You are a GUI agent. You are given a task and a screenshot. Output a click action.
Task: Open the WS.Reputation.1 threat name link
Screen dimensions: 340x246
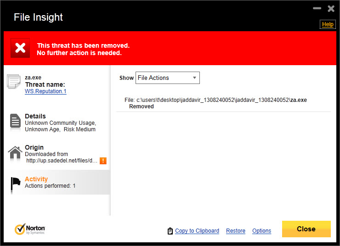tap(45, 91)
